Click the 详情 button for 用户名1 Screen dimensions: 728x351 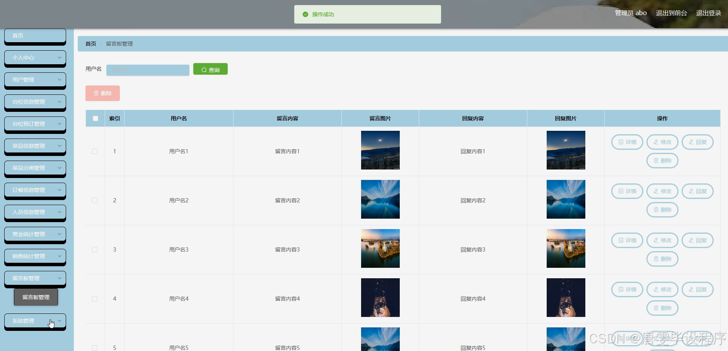coord(627,142)
